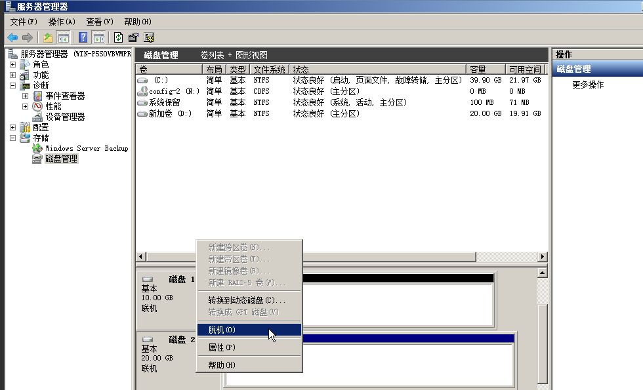Click the export list toolbar icon

(x=133, y=37)
